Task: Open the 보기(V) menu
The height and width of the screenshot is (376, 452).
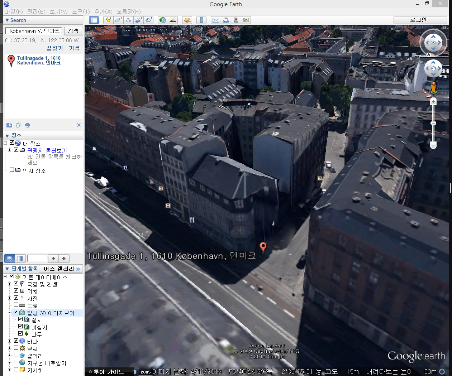Action: tap(59, 11)
